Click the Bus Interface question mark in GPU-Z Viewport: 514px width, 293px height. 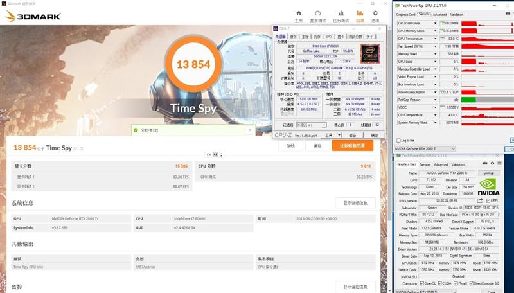pyautogui.click(x=499, y=215)
